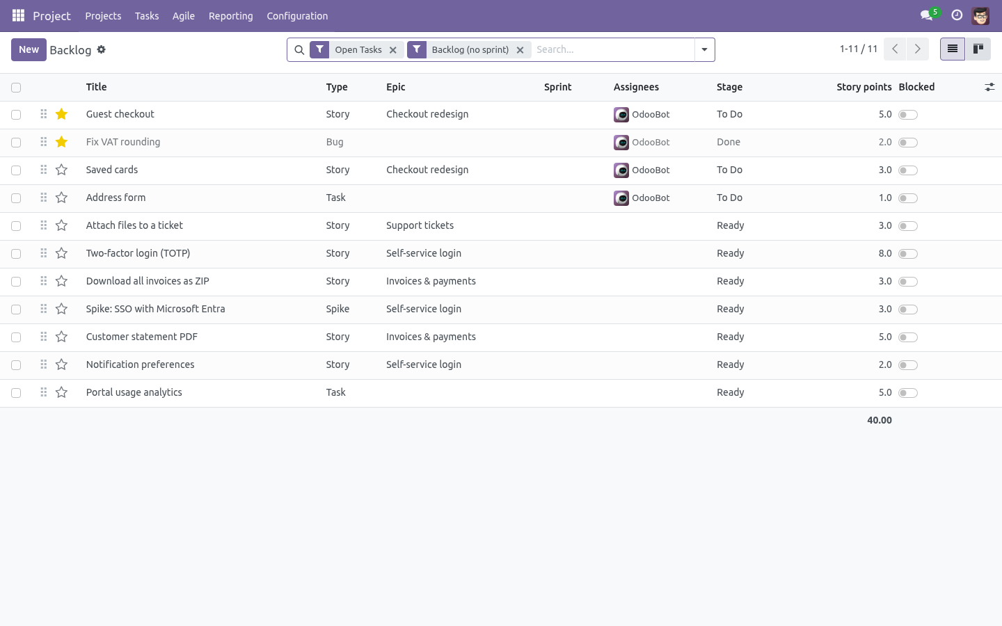
Task: Select the Attach files to a ticket checkbox
Action: (16, 226)
